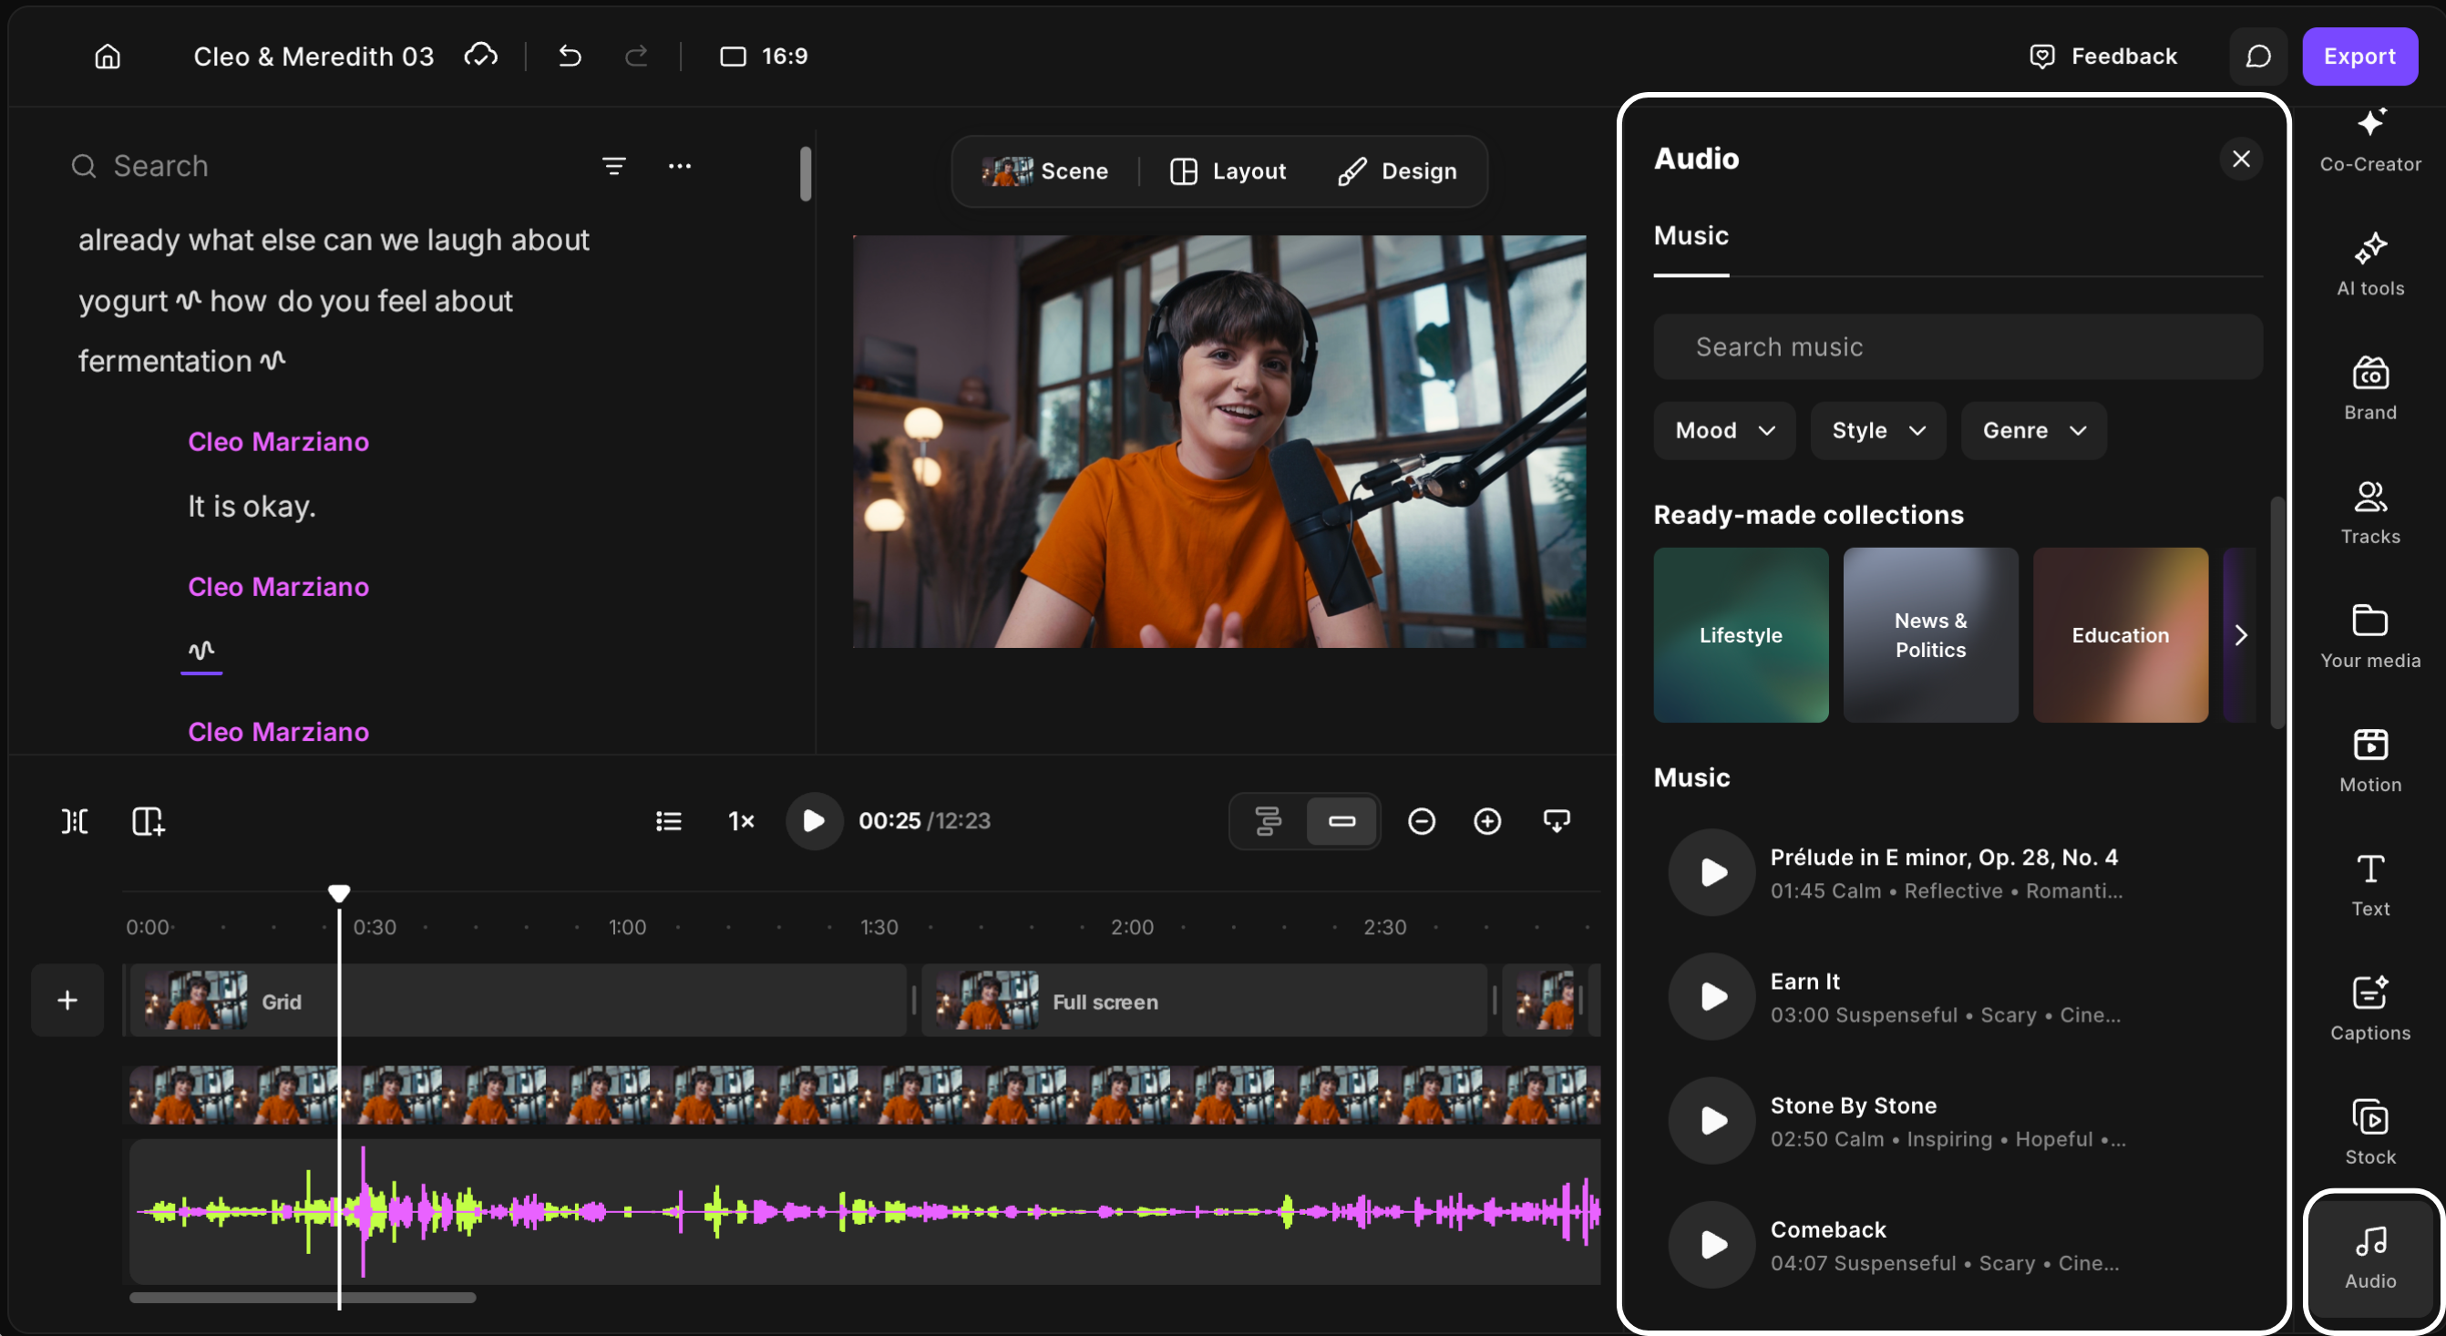The image size is (2446, 1336).
Task: Click the word "fermentation" in transcript
Action: coord(164,361)
